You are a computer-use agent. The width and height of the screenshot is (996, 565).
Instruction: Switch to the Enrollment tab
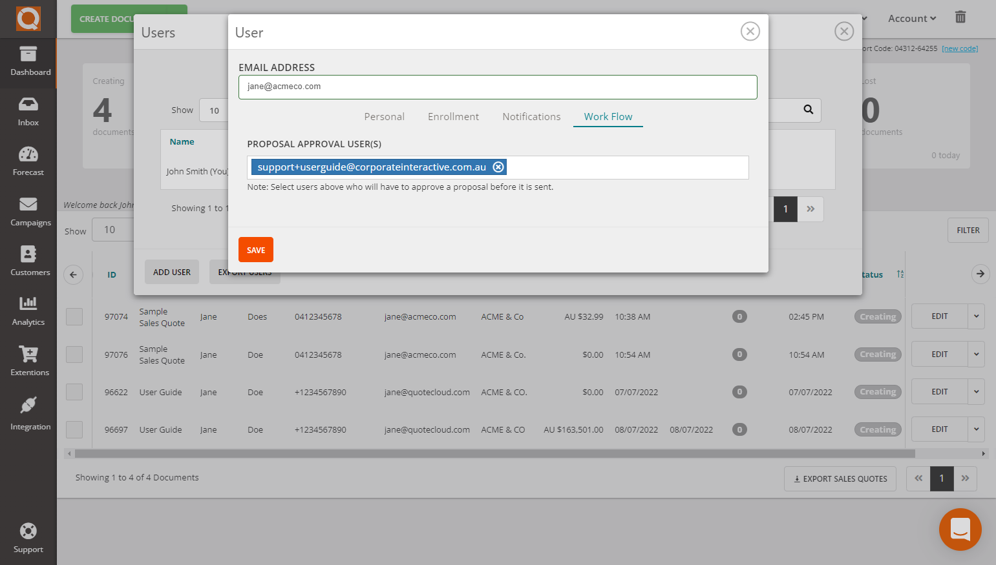453,117
